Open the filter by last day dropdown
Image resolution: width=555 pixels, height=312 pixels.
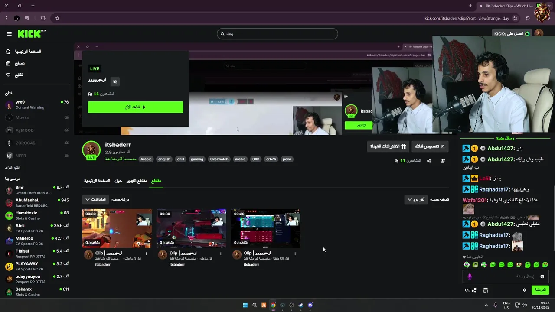[415, 199]
